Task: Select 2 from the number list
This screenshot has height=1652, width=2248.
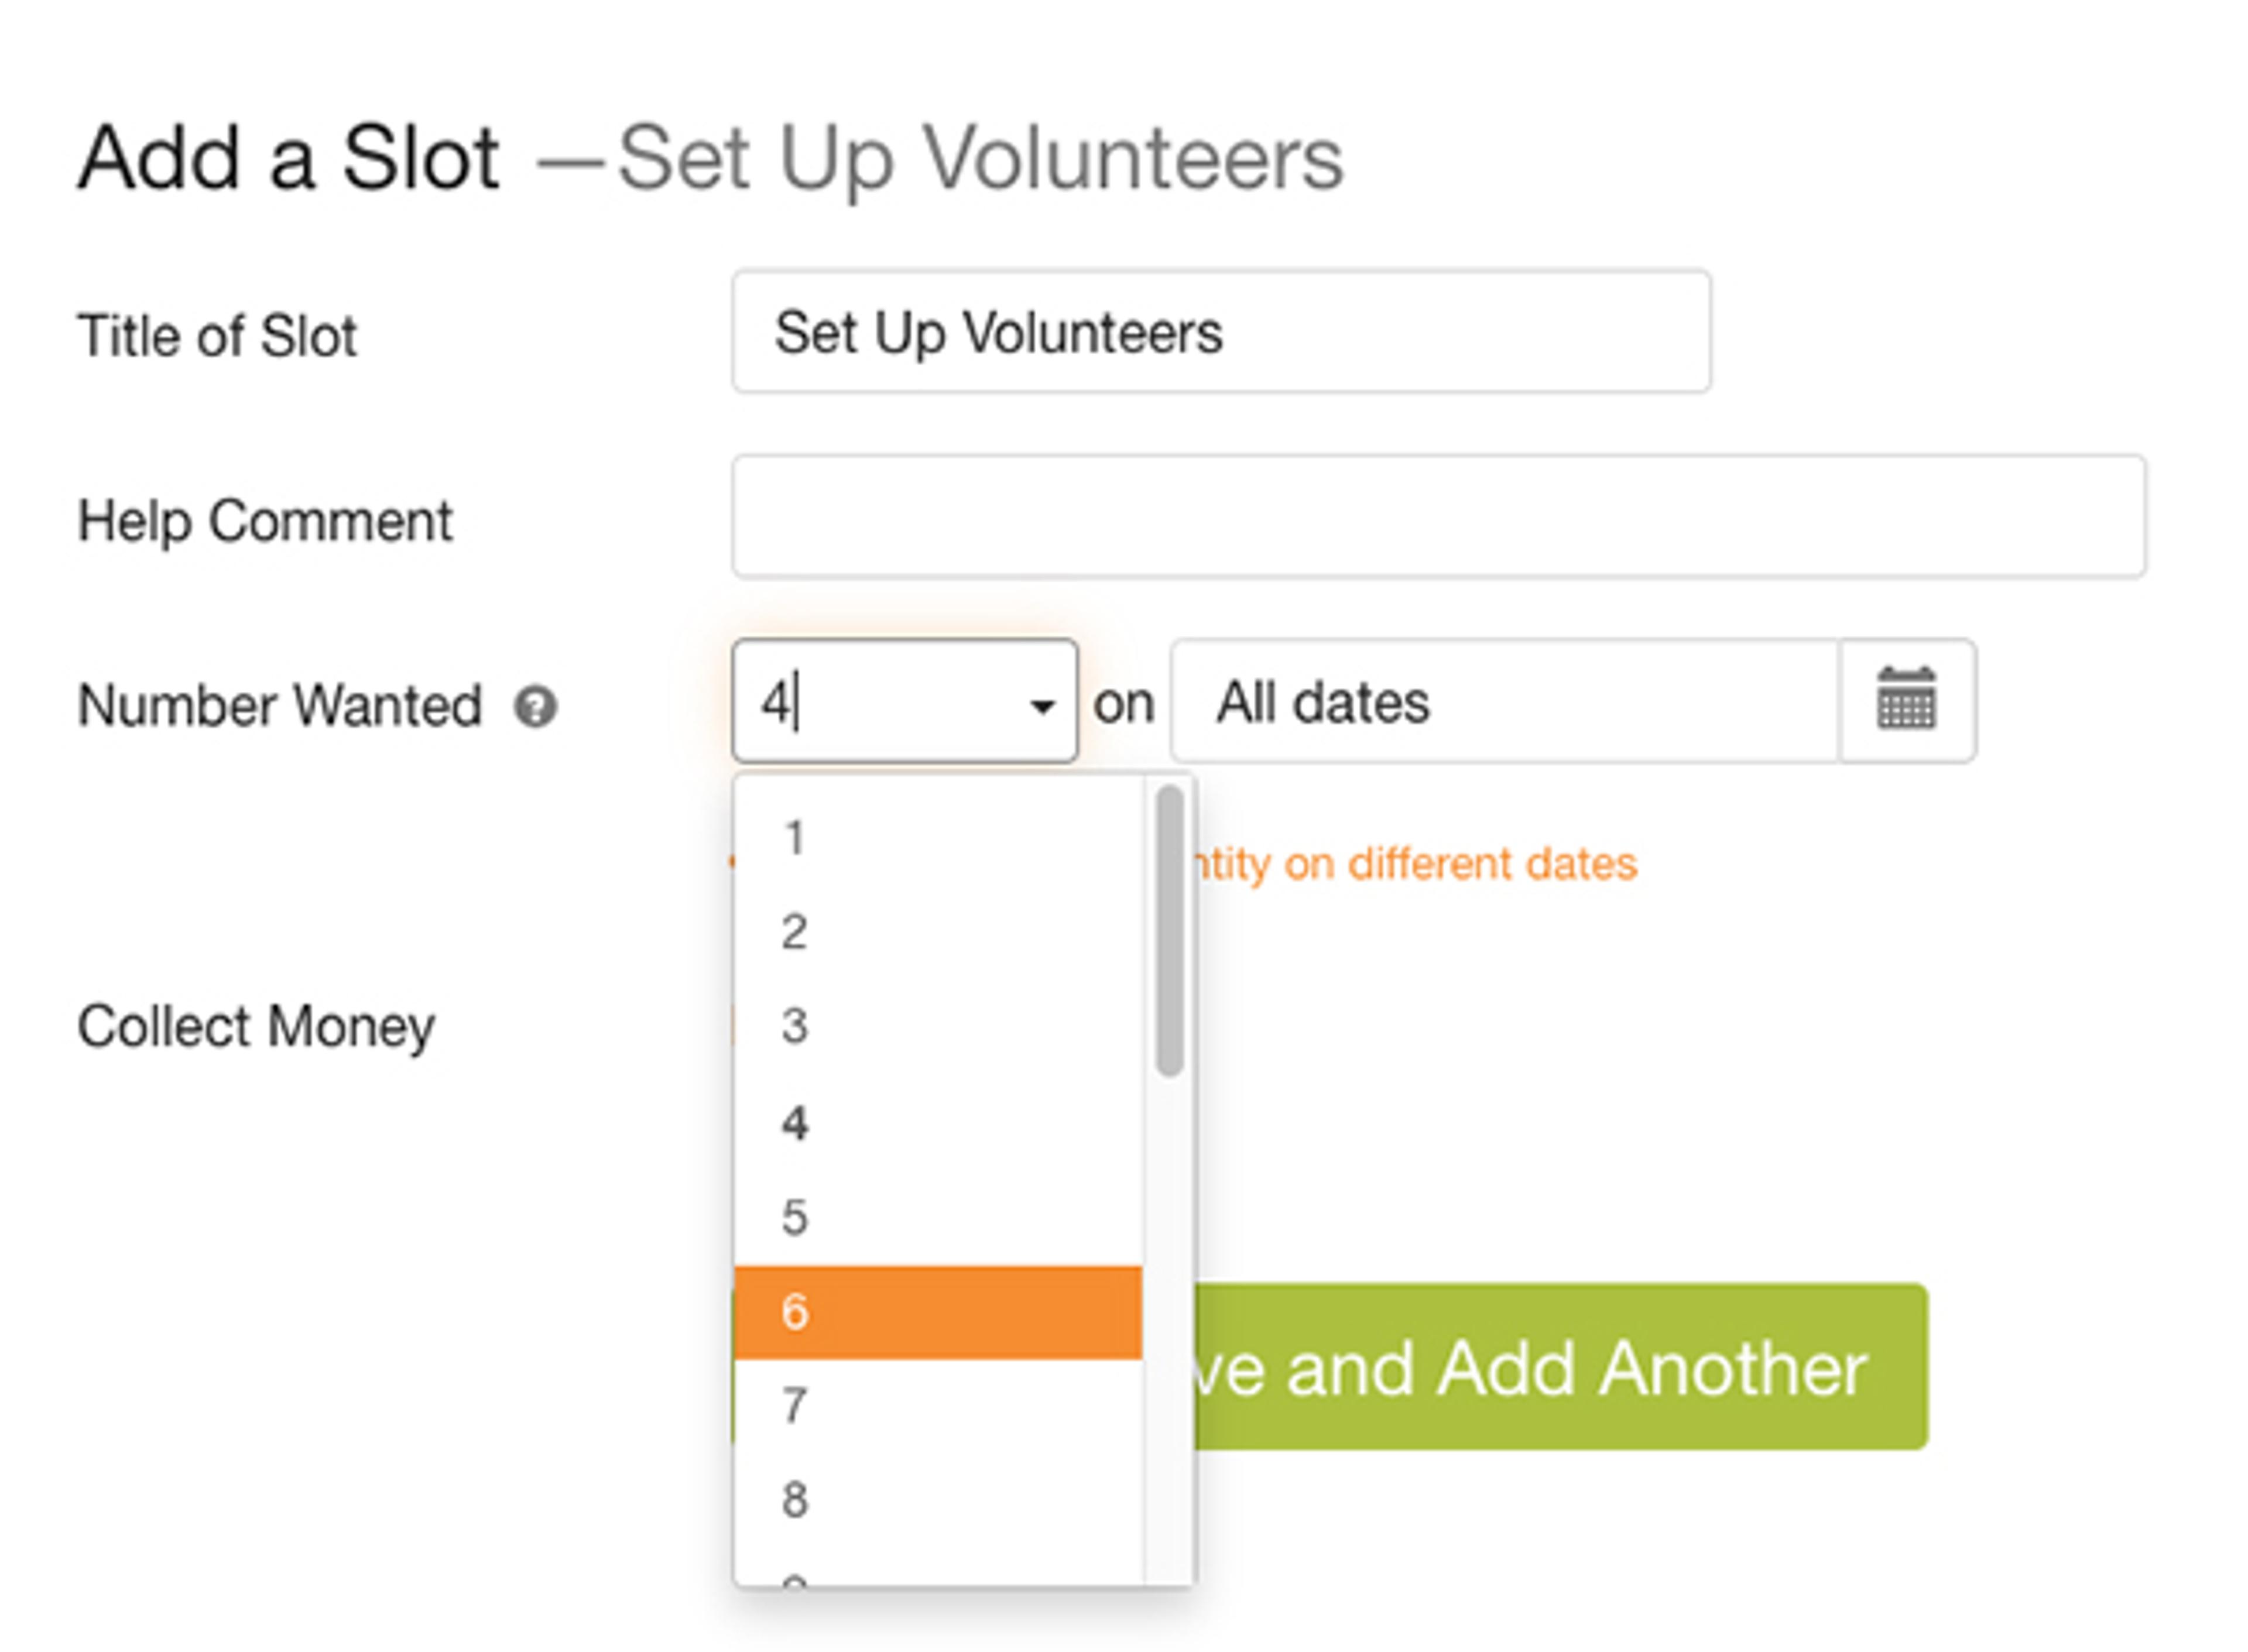Action: point(937,932)
